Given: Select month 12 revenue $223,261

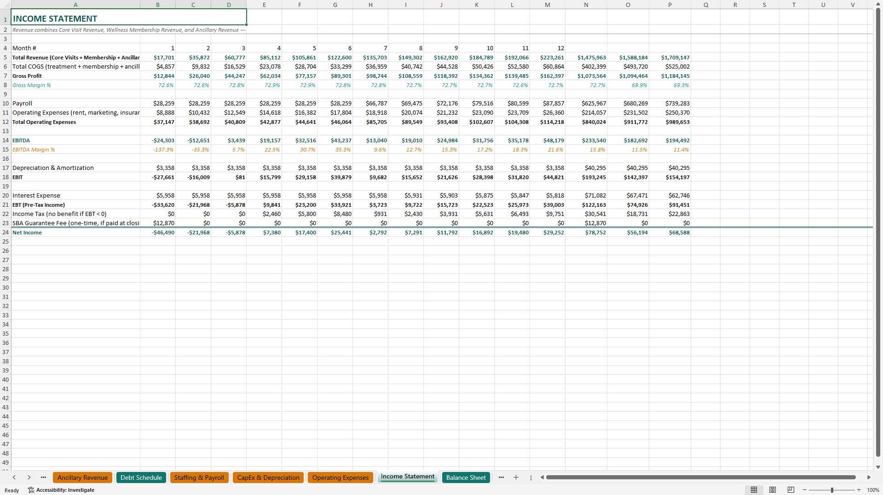Looking at the screenshot, I should [x=548, y=58].
